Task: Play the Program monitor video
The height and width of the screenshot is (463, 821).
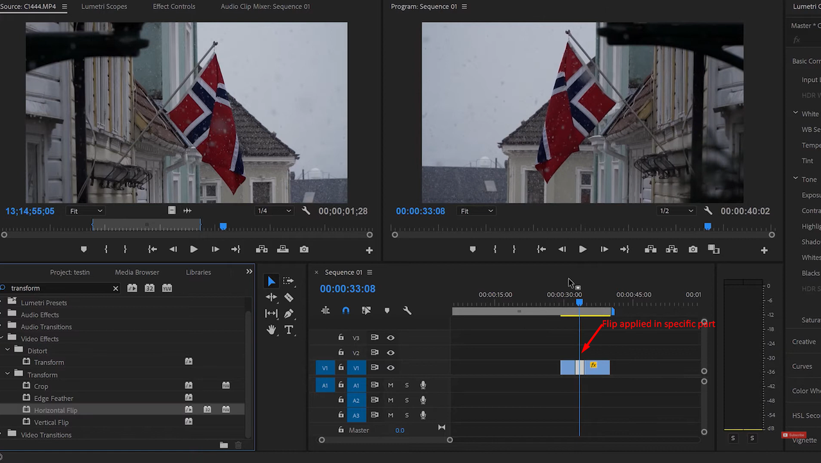Action: click(x=582, y=249)
